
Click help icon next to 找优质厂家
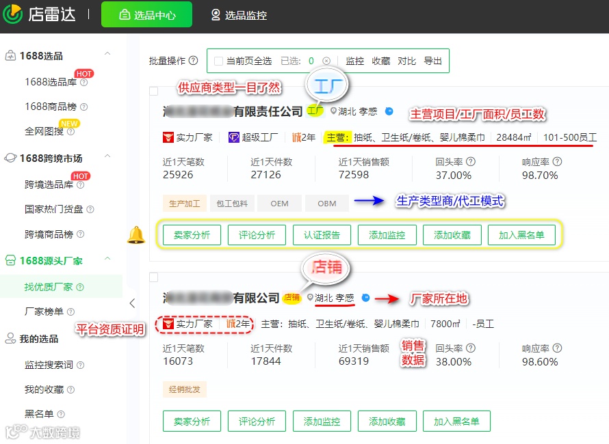click(x=80, y=288)
